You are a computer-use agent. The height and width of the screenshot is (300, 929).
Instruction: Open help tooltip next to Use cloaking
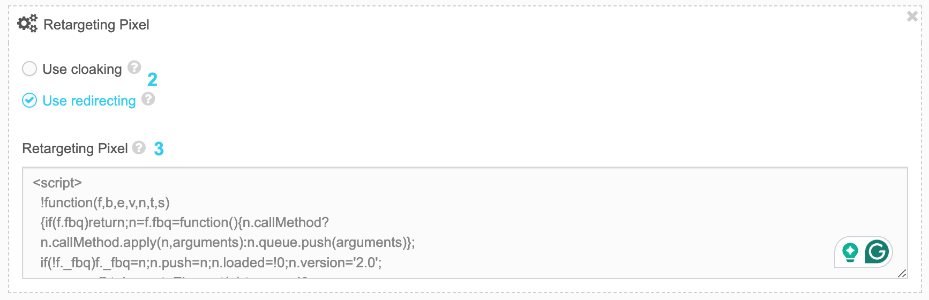134,67
